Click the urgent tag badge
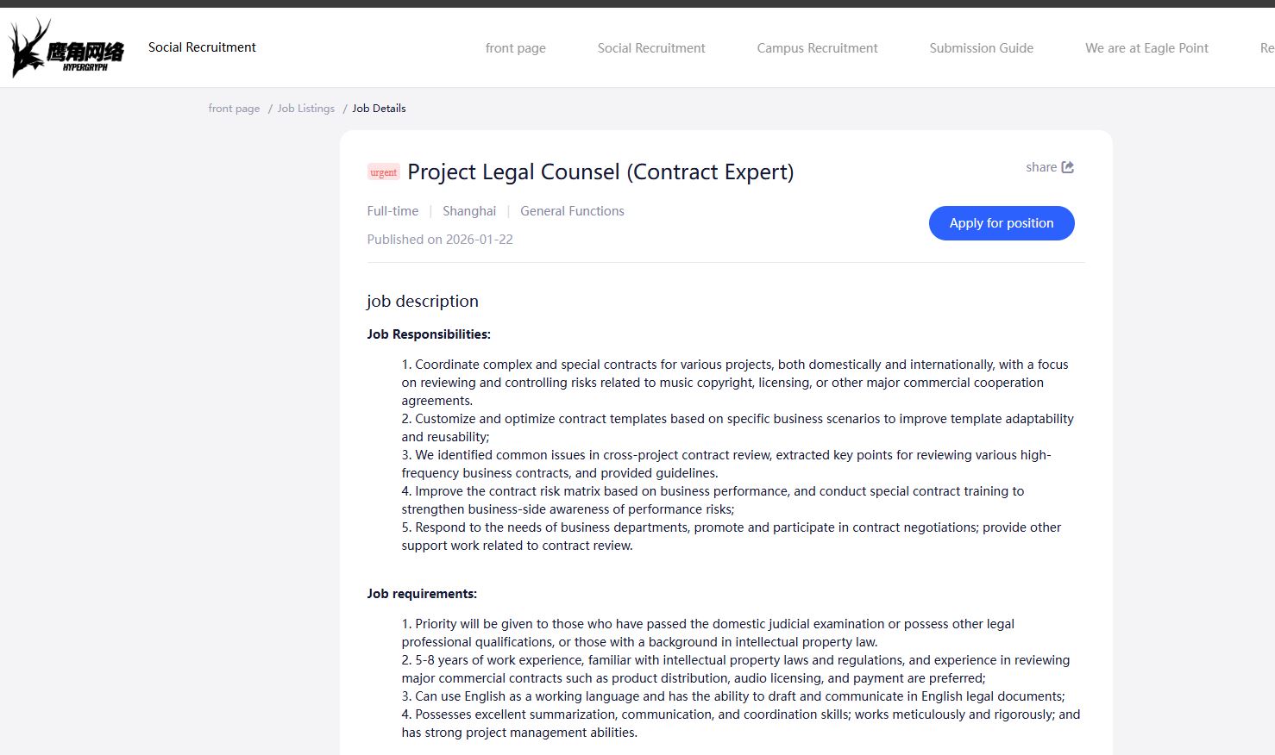 (x=384, y=172)
